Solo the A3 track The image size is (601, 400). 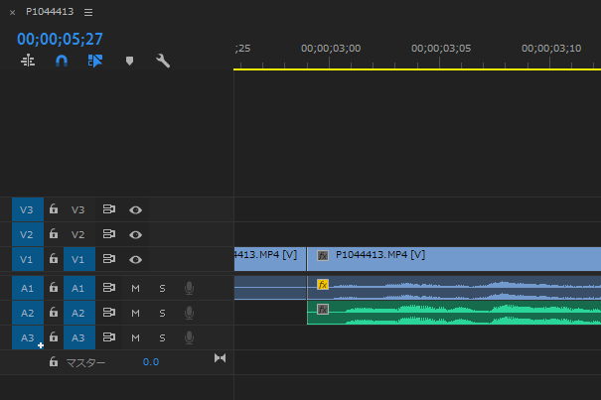tap(162, 337)
